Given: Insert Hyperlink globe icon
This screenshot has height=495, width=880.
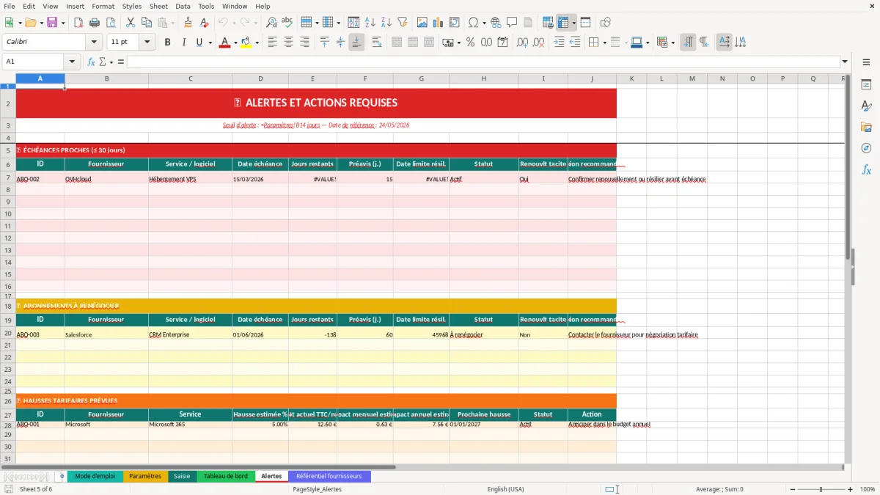Looking at the screenshot, I should coord(496,23).
